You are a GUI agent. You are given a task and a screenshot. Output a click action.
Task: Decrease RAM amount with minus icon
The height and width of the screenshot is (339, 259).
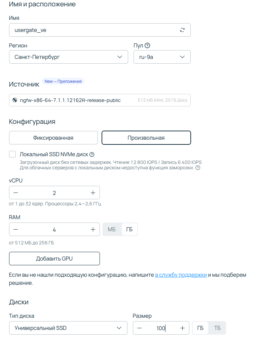click(16, 229)
